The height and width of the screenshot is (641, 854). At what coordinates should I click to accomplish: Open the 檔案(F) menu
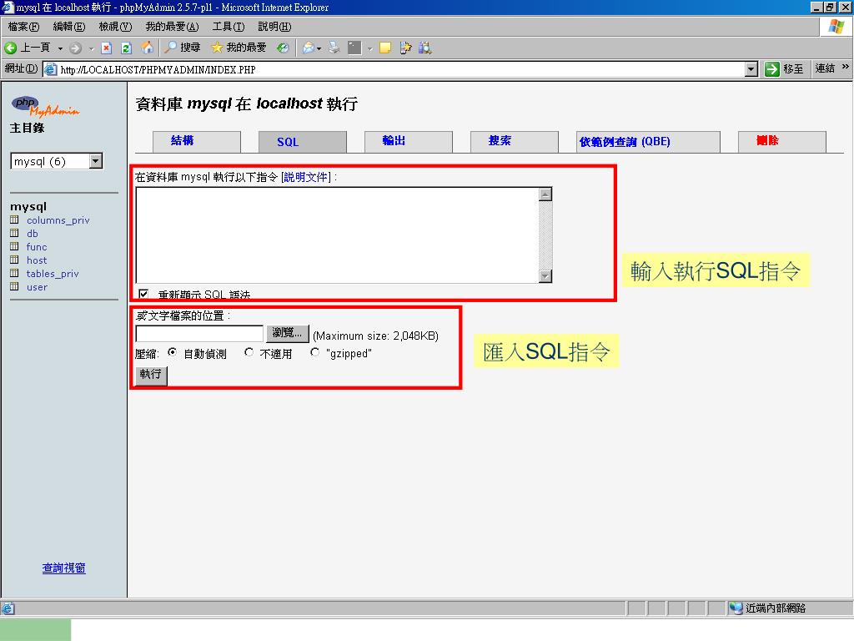[x=23, y=27]
